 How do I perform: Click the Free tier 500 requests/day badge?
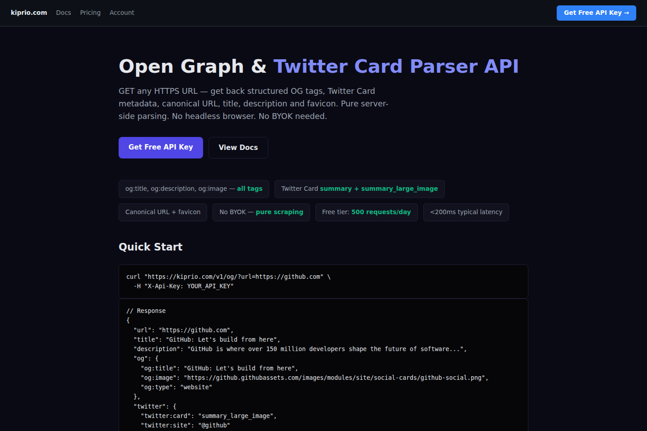pyautogui.click(x=366, y=212)
